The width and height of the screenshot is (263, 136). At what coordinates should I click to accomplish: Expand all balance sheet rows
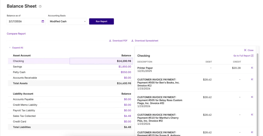[17, 48]
